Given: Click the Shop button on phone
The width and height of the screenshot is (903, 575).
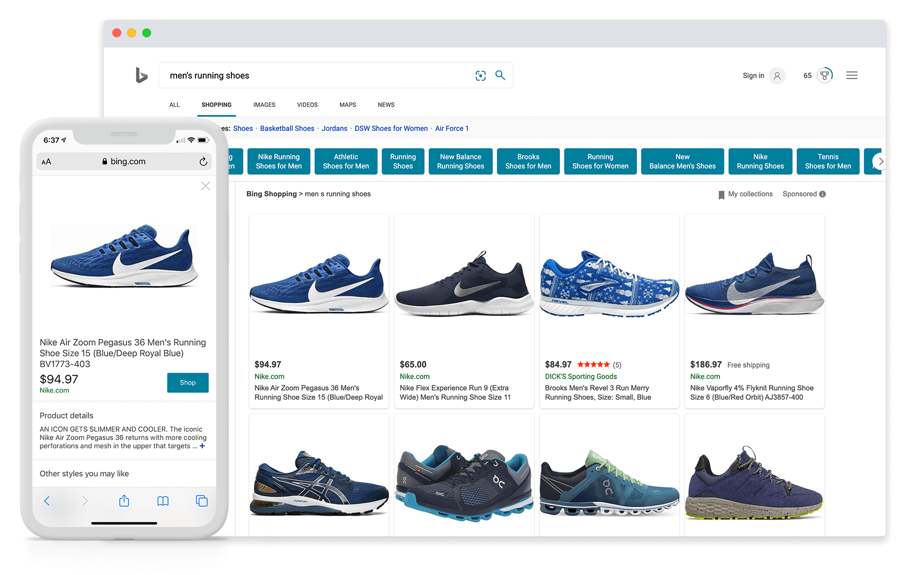Looking at the screenshot, I should click(x=188, y=382).
